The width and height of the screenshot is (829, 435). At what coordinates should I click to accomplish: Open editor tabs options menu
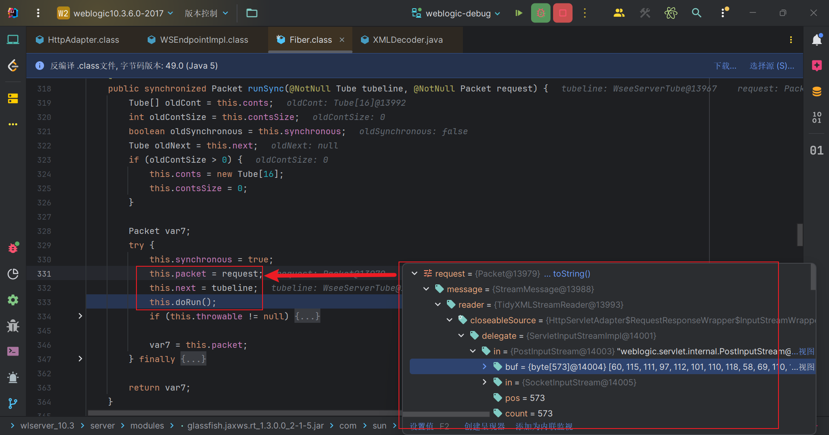(791, 40)
